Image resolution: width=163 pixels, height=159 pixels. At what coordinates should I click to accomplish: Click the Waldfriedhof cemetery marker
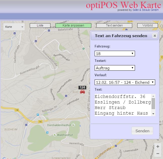pos(55,135)
